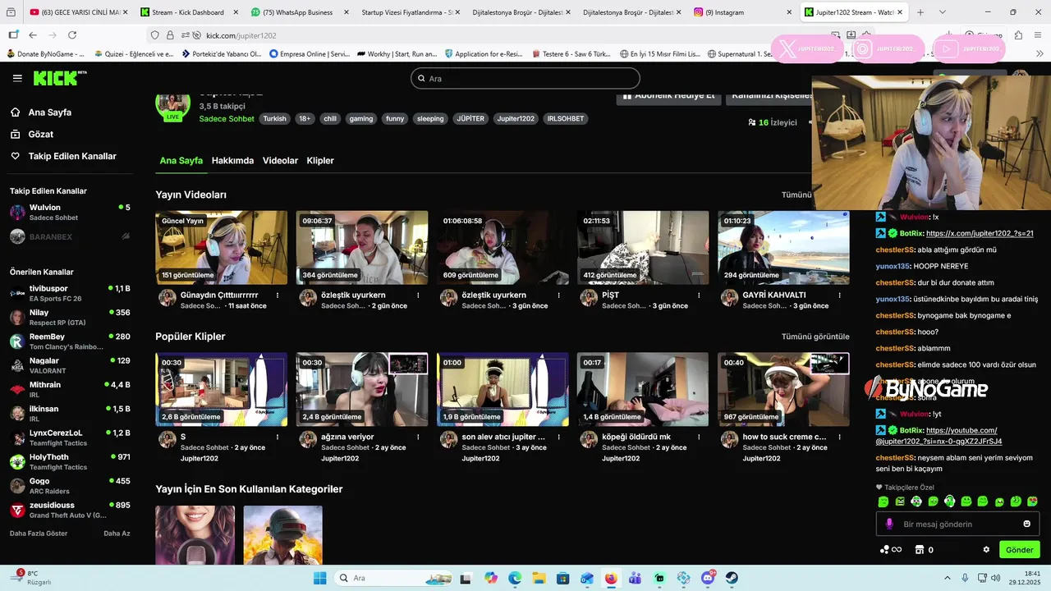Switch to Hakkımda tab
The image size is (1051, 591).
point(232,161)
